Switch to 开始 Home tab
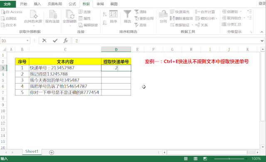 tap(23, 4)
